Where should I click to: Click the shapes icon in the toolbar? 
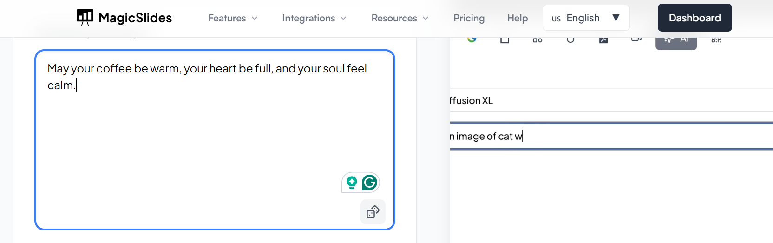tap(537, 40)
